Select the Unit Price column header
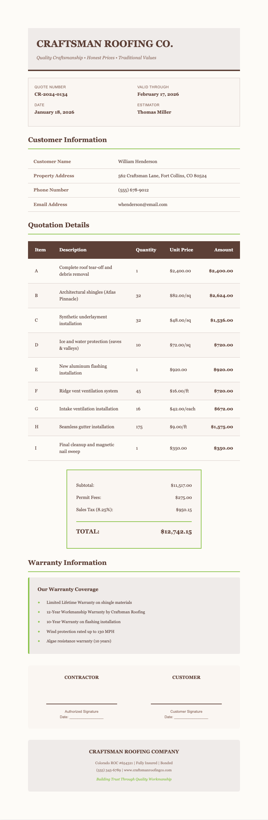The width and height of the screenshot is (268, 820). tap(181, 250)
